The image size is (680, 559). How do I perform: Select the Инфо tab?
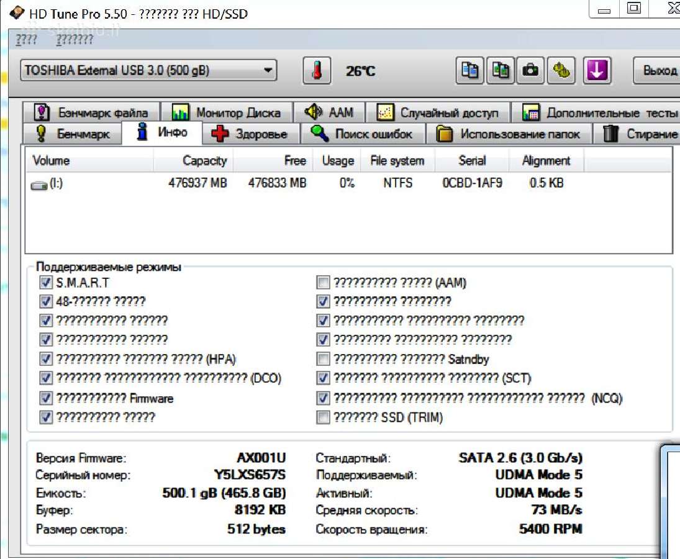[162, 132]
